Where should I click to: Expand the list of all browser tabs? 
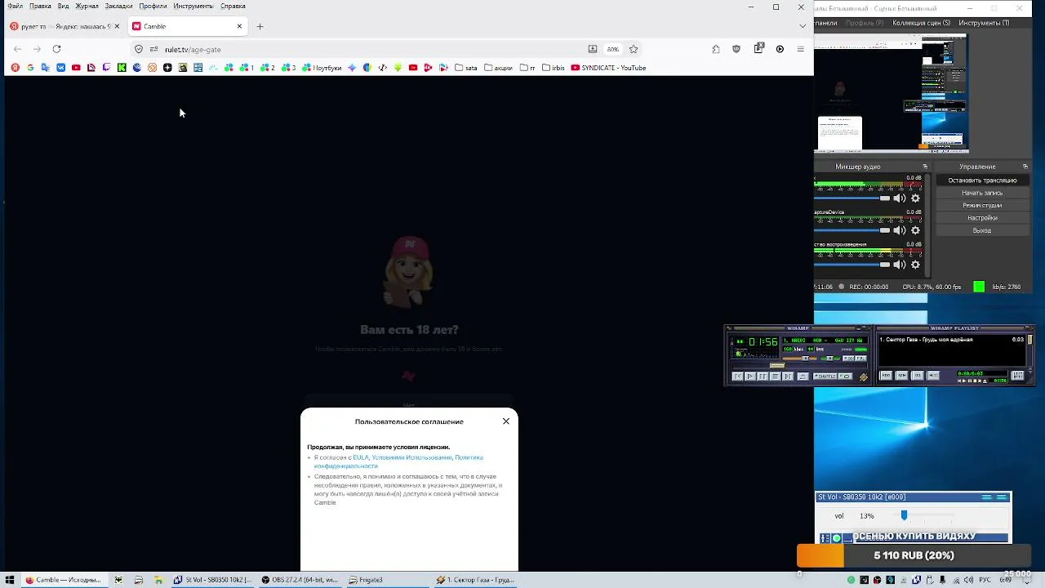click(x=803, y=26)
